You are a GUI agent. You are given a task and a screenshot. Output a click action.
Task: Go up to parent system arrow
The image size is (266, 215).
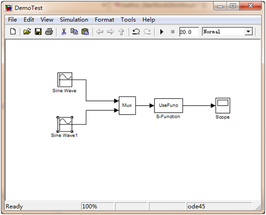[x=121, y=32]
